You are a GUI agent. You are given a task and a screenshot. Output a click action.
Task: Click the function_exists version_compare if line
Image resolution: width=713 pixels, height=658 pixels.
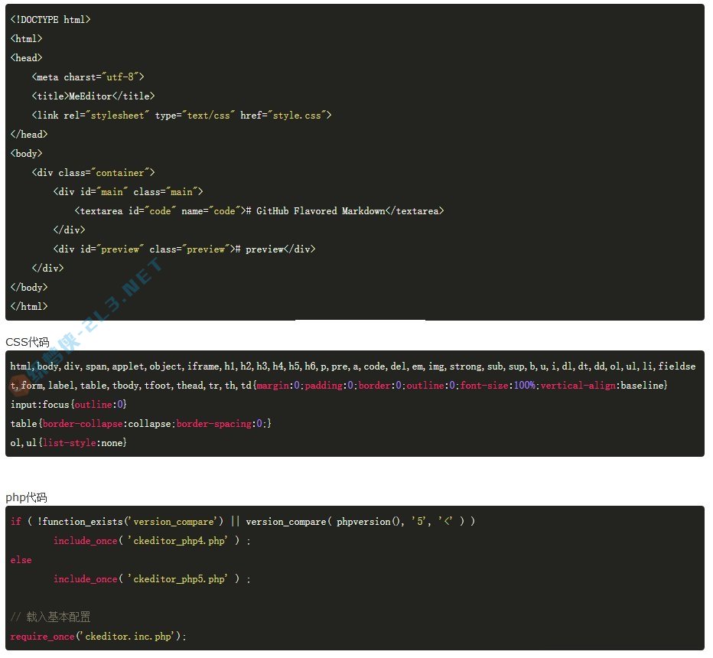pyautogui.click(x=243, y=521)
